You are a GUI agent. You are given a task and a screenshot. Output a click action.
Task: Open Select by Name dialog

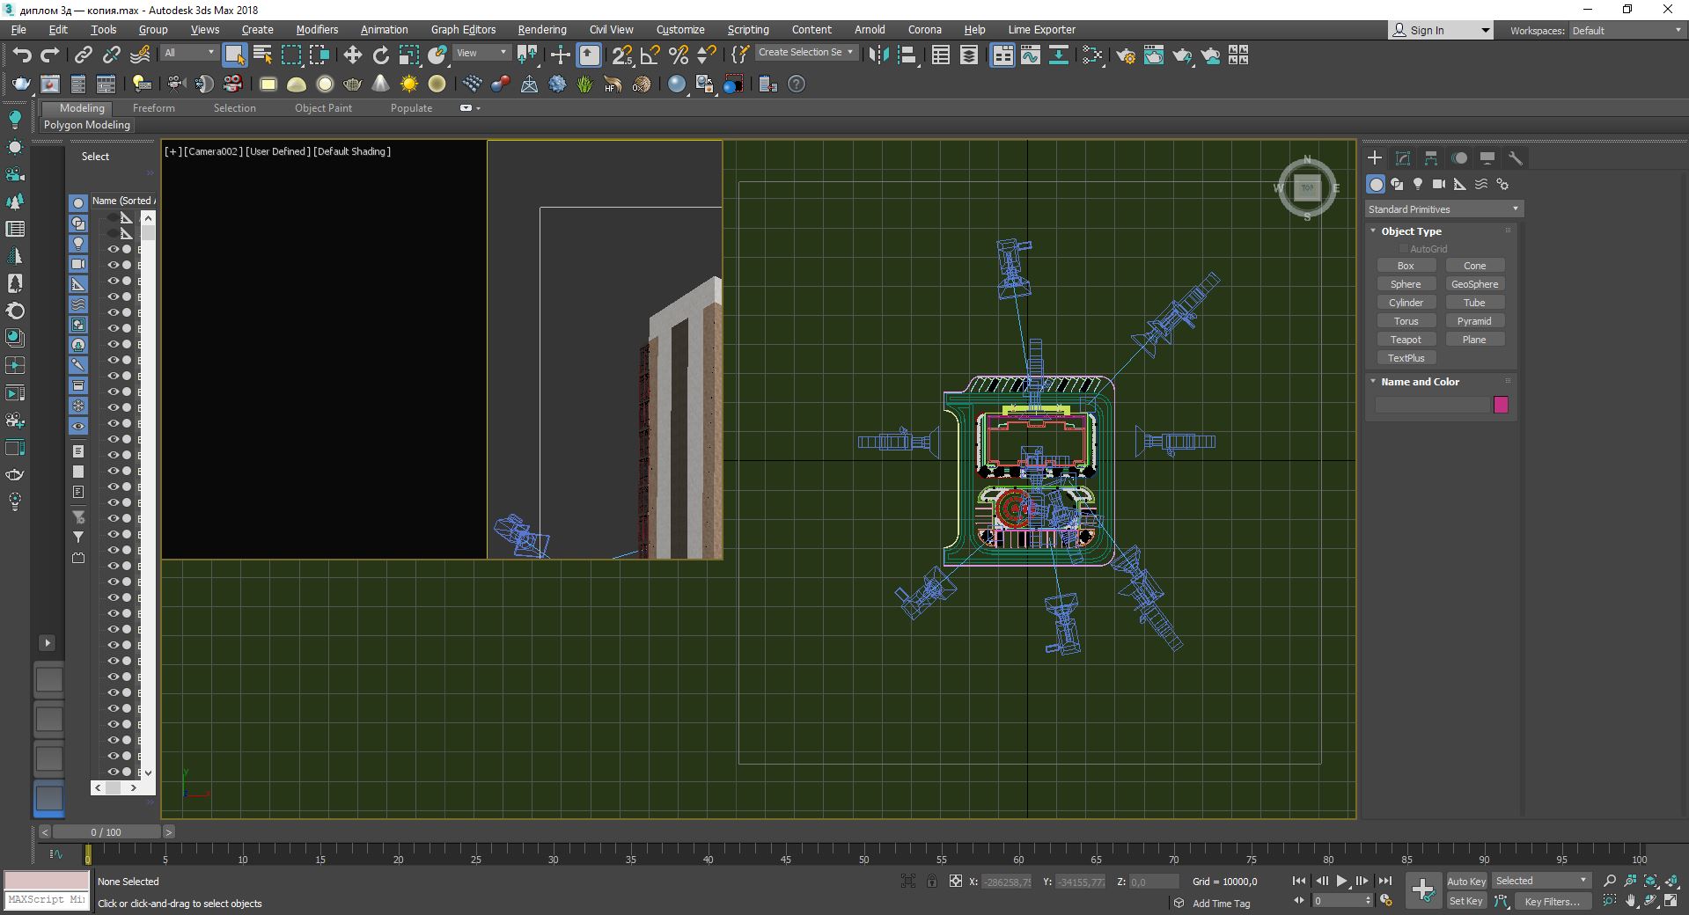coord(262,55)
